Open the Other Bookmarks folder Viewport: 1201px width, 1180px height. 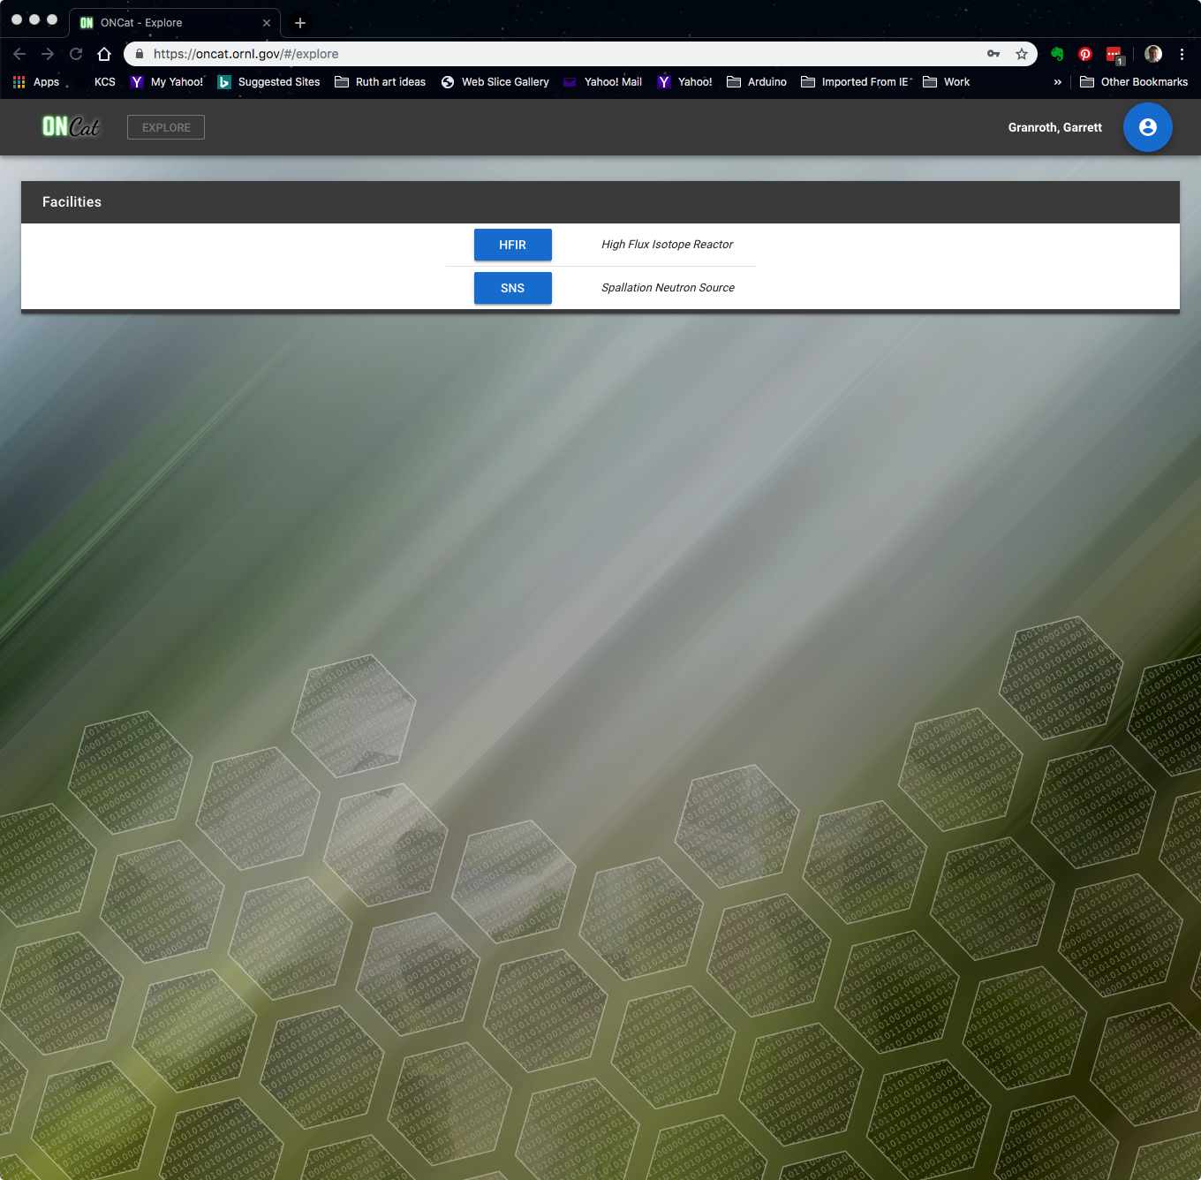(1134, 82)
